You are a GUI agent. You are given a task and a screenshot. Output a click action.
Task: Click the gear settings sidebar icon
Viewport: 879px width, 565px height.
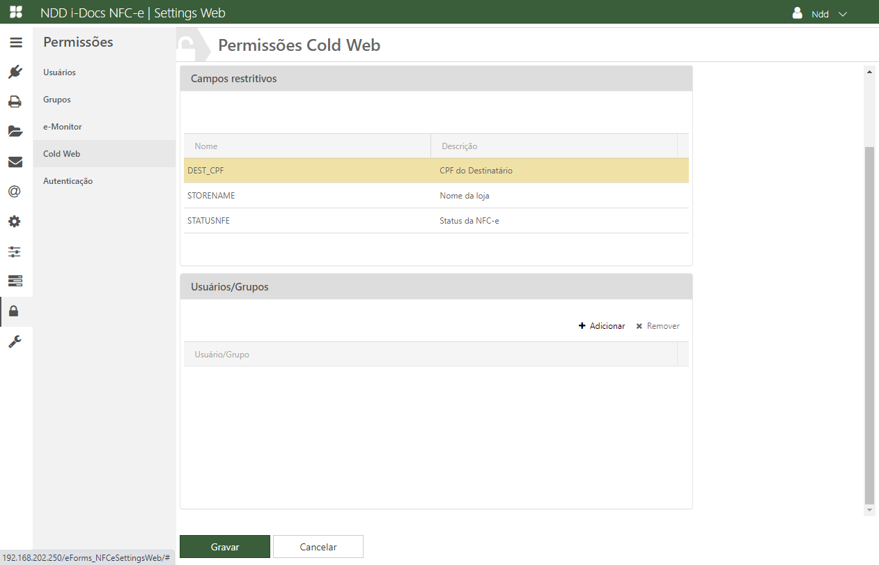pyautogui.click(x=15, y=222)
